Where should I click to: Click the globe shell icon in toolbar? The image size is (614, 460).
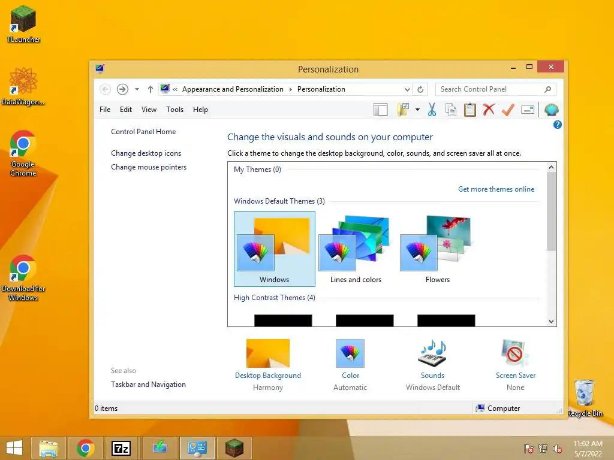coord(551,110)
